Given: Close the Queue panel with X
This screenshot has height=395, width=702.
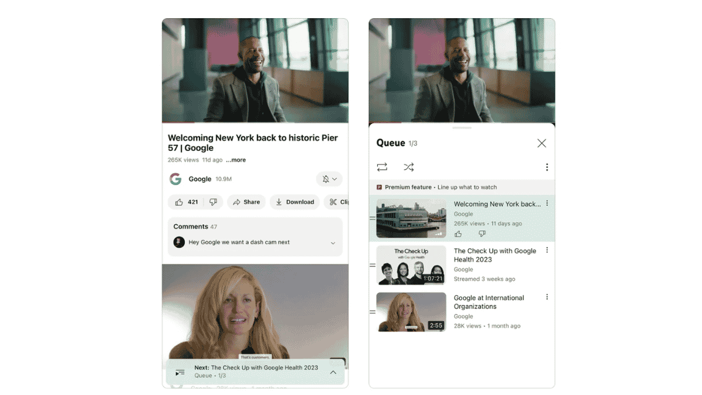Looking at the screenshot, I should pyautogui.click(x=542, y=143).
